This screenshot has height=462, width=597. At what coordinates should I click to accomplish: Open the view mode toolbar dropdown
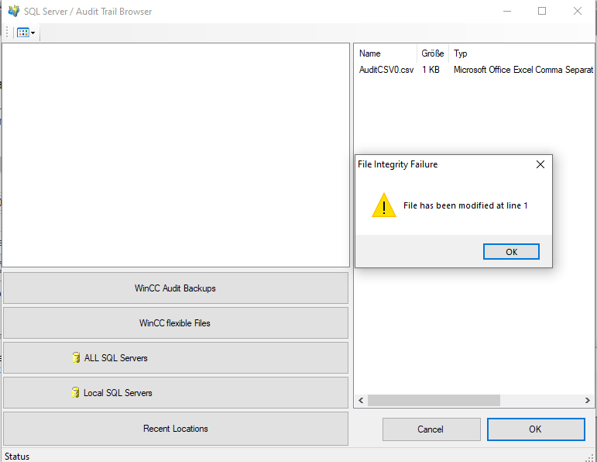click(26, 33)
